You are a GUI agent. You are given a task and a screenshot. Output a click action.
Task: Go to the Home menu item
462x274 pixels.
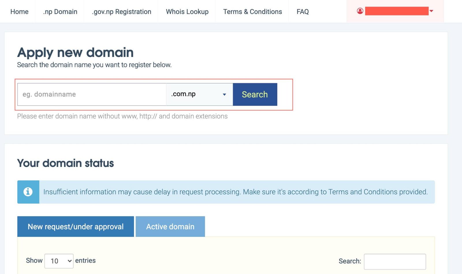pyautogui.click(x=19, y=12)
